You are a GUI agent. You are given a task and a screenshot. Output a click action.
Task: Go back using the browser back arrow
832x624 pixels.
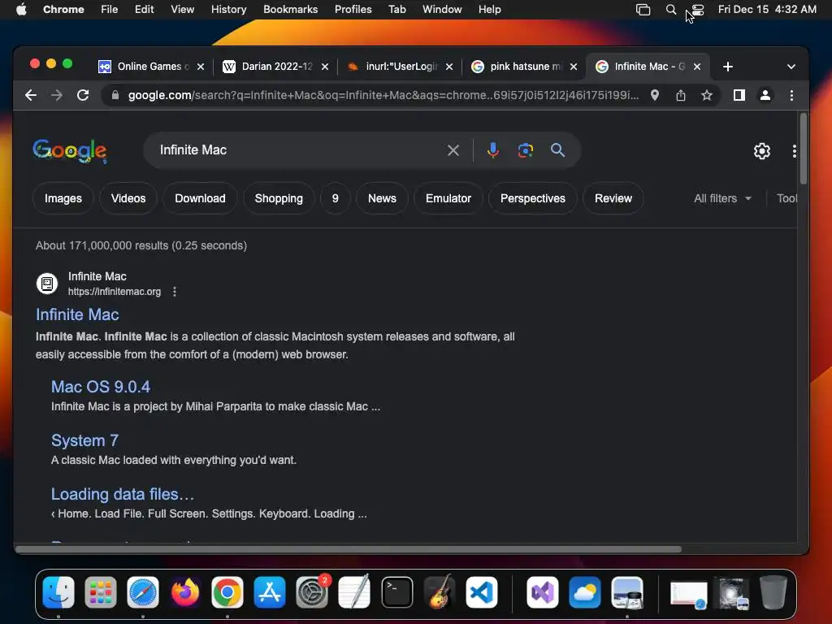(x=31, y=96)
